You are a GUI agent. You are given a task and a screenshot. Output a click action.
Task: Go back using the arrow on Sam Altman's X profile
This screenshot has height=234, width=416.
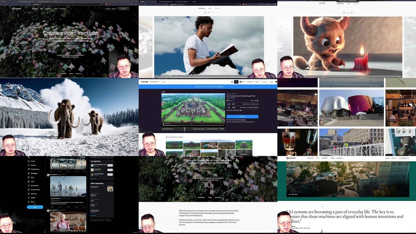47,157
